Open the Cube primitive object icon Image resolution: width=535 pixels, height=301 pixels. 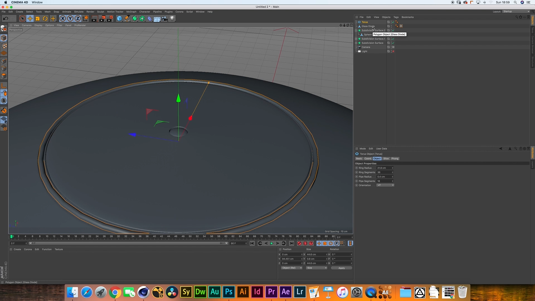tap(119, 19)
